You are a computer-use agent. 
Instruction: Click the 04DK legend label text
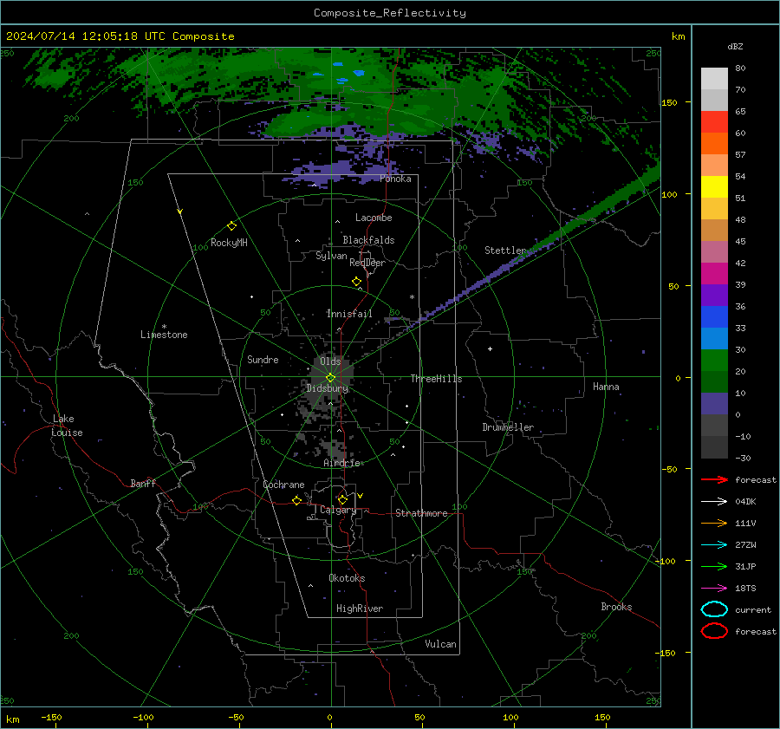coord(745,501)
